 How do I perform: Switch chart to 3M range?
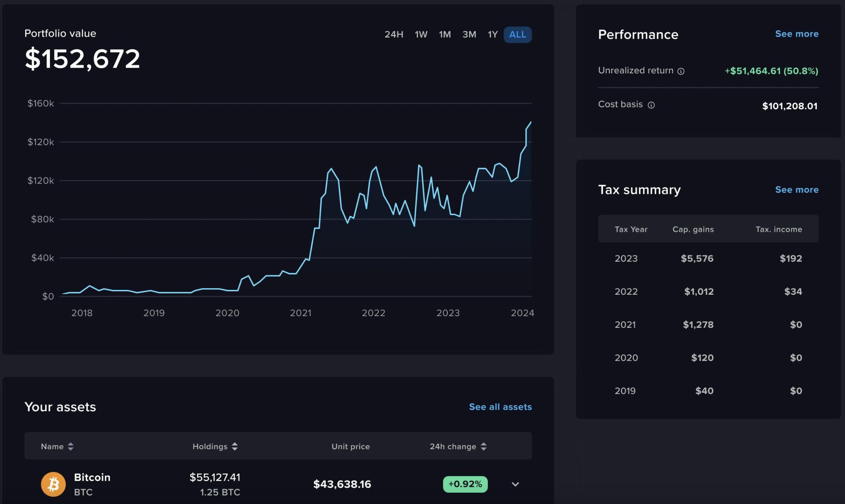click(469, 35)
